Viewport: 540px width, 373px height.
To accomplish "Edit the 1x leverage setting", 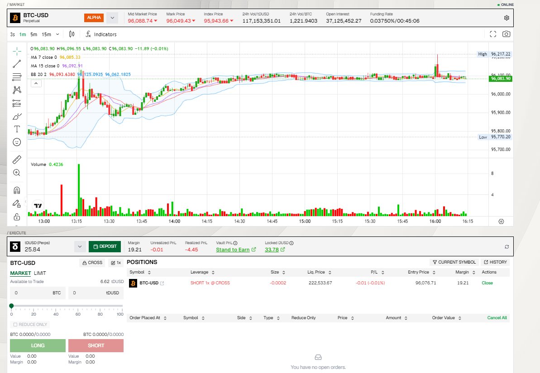I will click(x=116, y=263).
